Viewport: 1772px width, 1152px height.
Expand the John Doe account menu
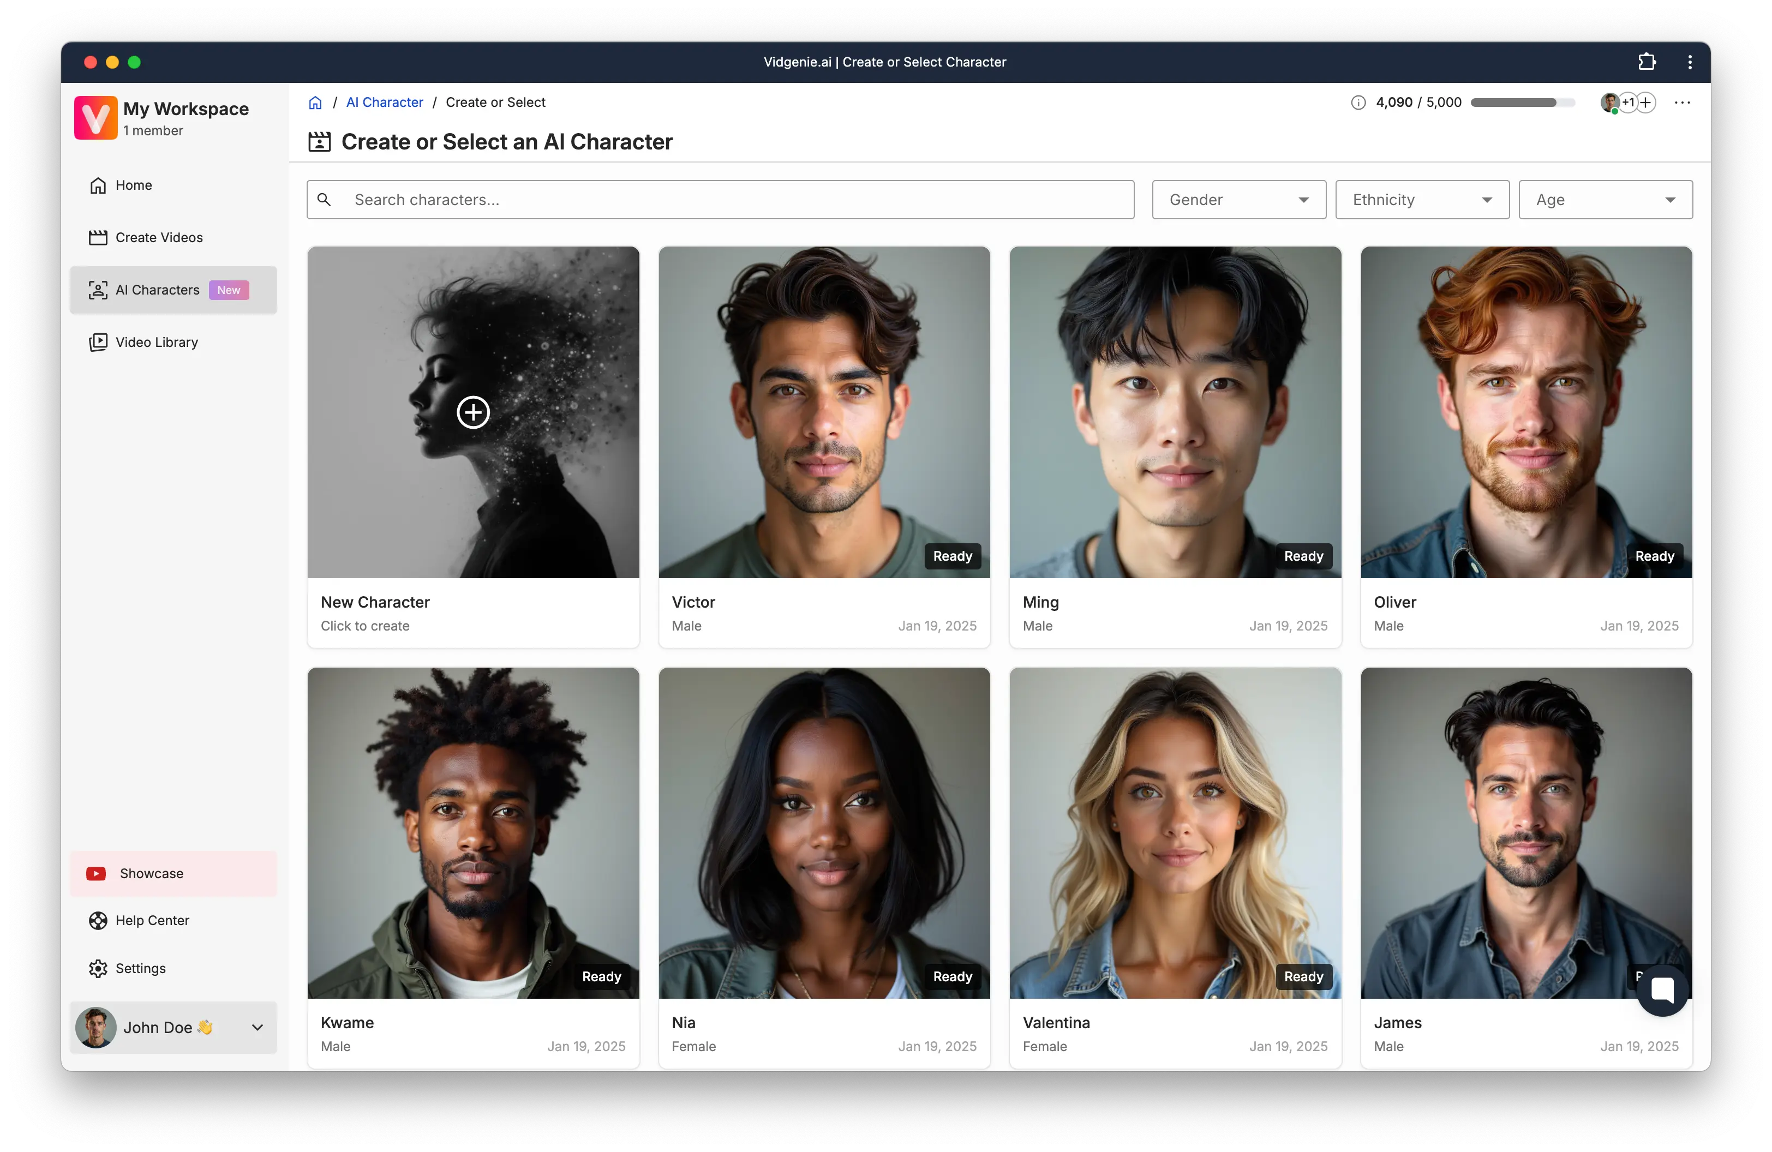click(257, 1028)
